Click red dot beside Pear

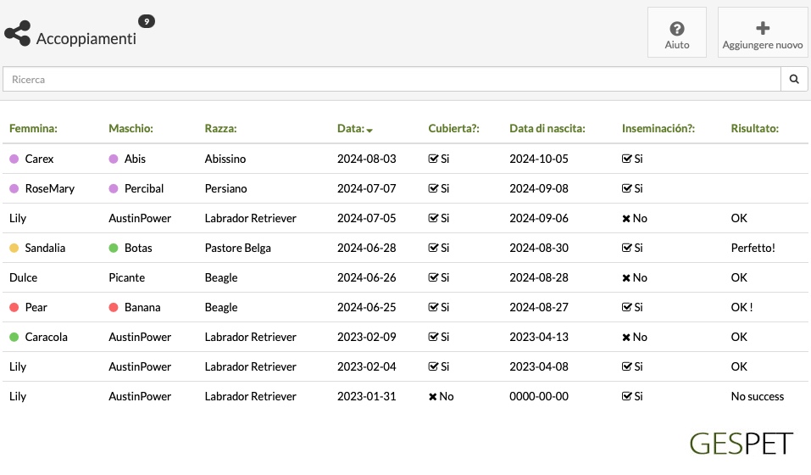pos(14,307)
